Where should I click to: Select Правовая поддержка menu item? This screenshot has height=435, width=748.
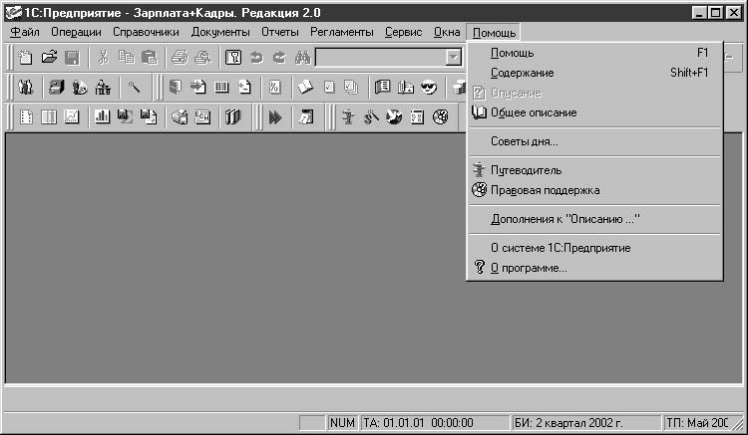(545, 190)
